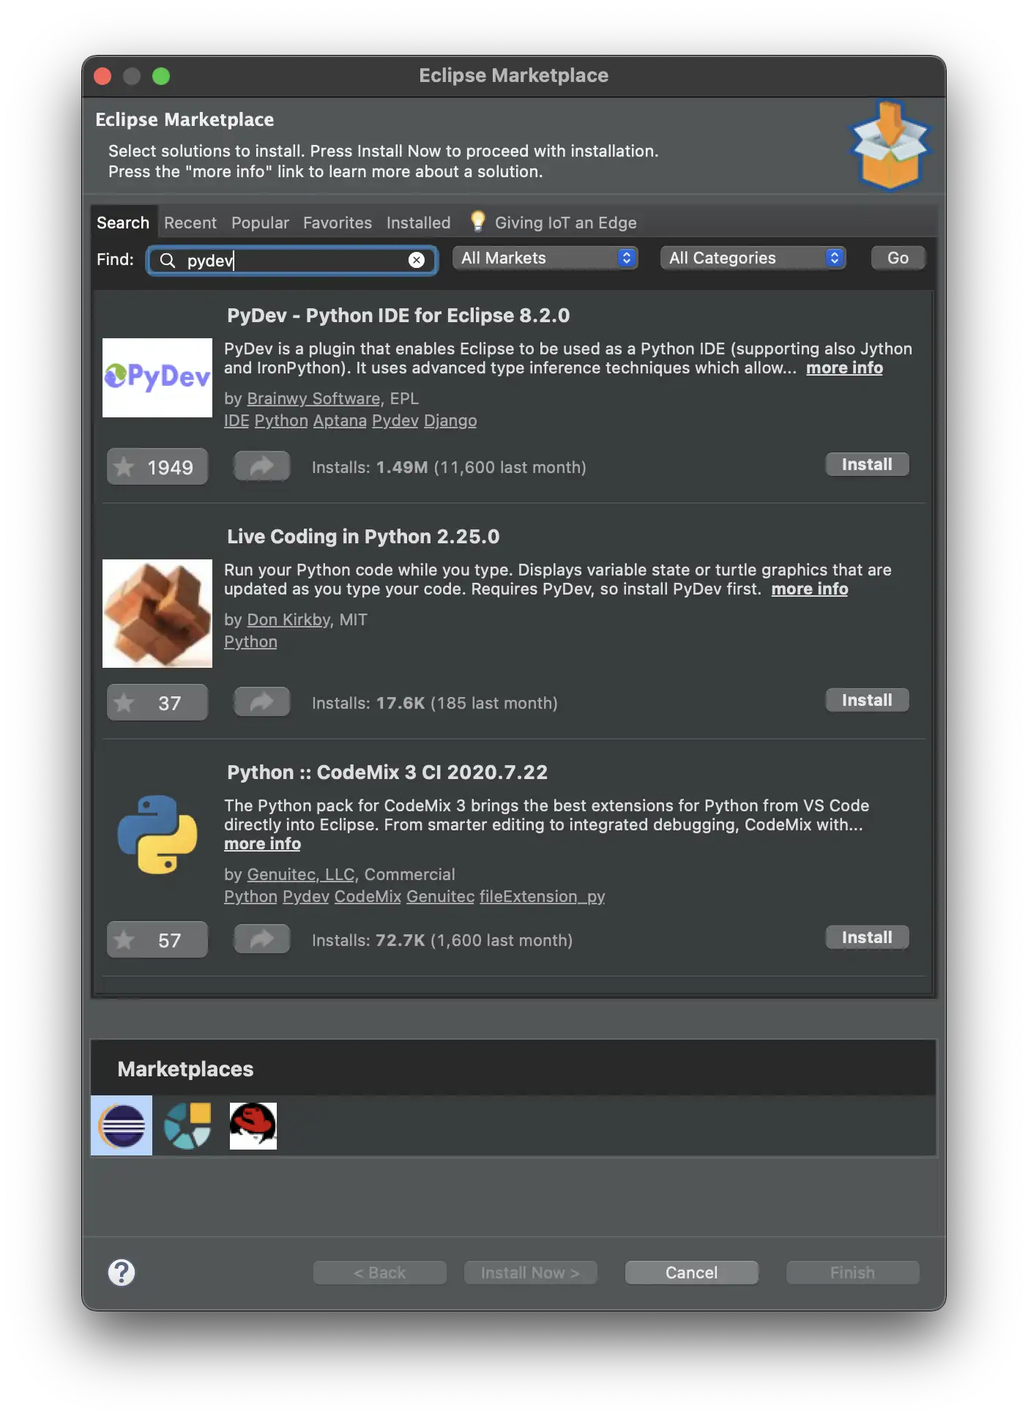Share the Python CodeMix 3 entry
This screenshot has width=1028, height=1419.
click(261, 939)
